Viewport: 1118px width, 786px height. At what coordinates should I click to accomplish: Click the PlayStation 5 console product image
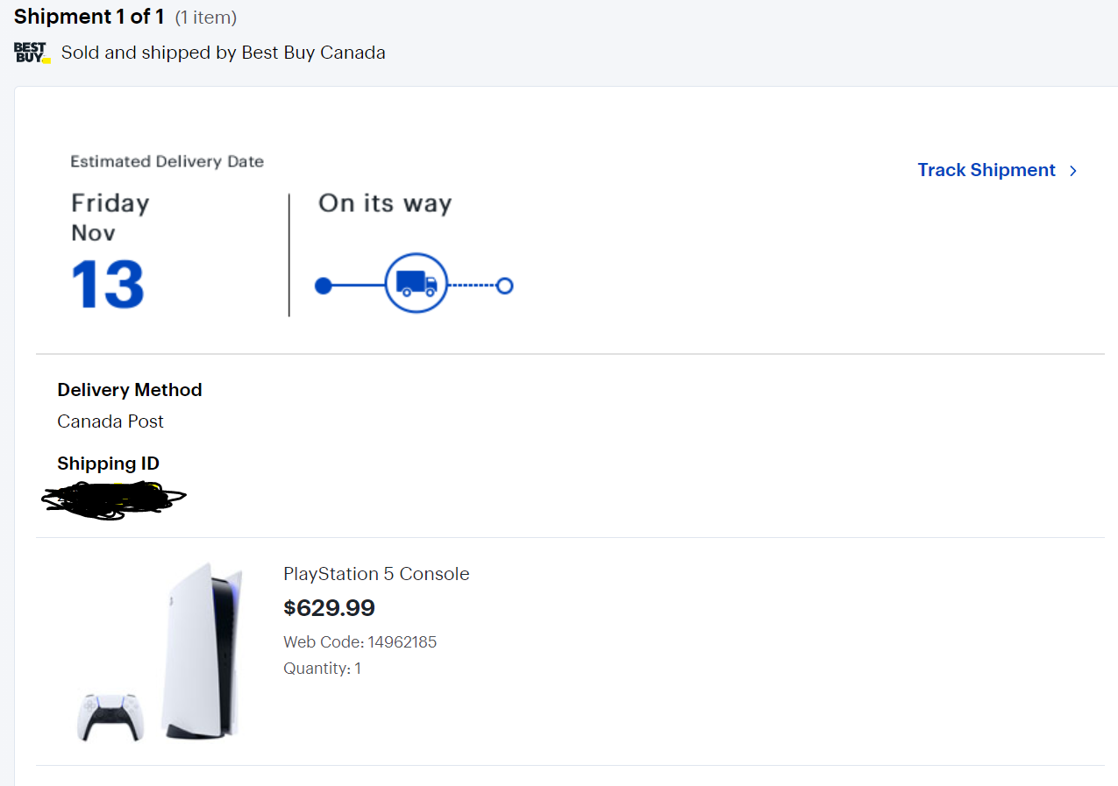click(203, 651)
